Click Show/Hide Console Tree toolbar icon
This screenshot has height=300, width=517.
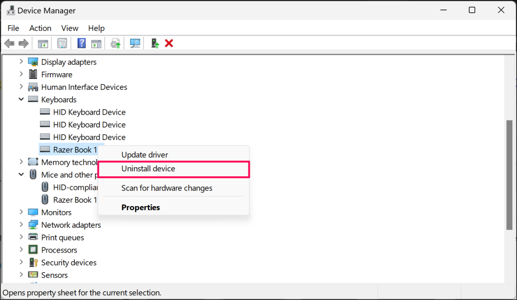tap(43, 43)
